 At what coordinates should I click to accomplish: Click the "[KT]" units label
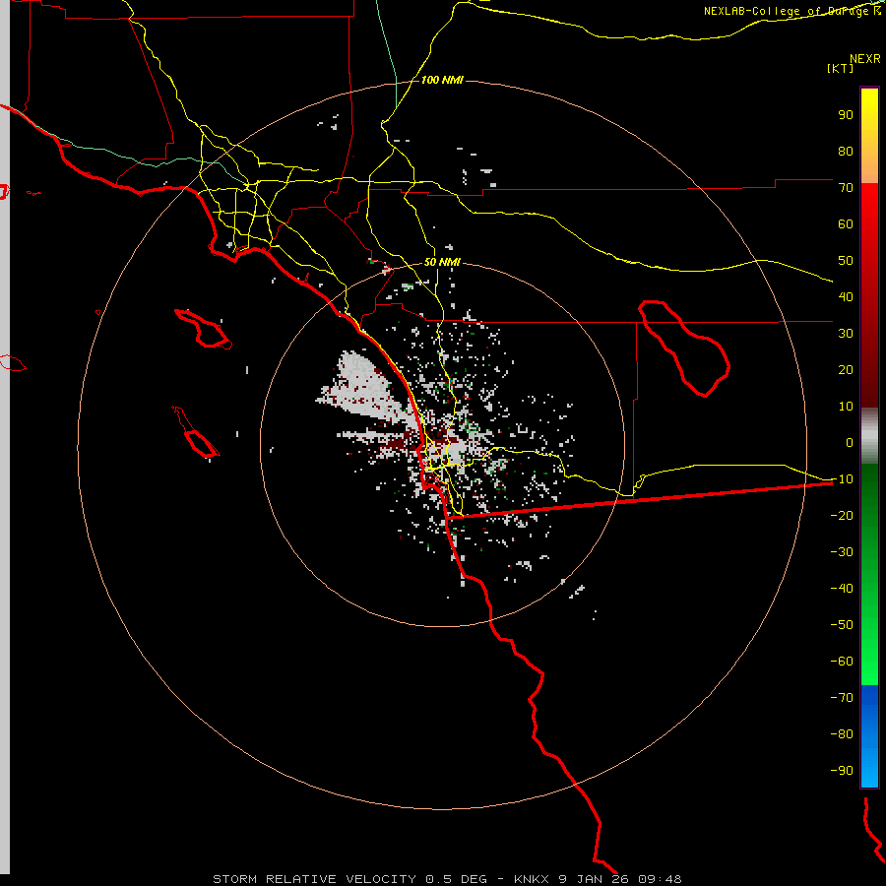(x=841, y=68)
